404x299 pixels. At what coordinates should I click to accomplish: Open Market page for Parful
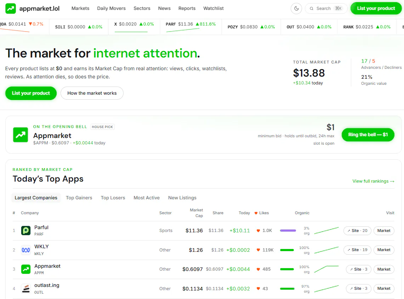(x=384, y=231)
